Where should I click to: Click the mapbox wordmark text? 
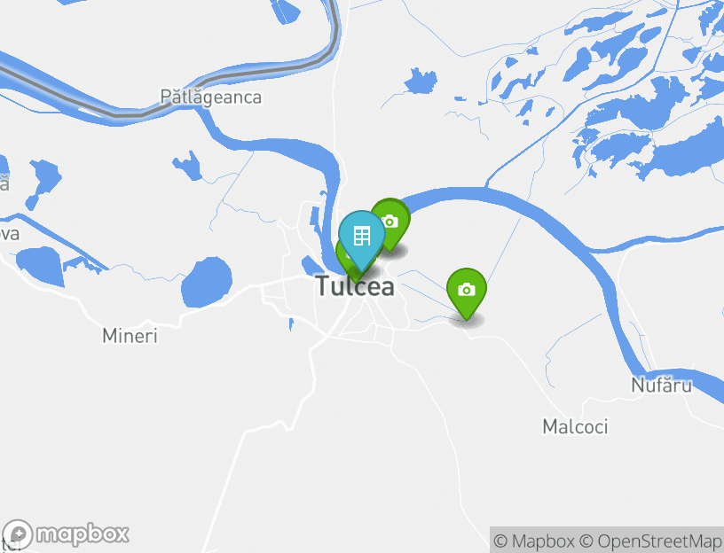pyautogui.click(x=83, y=534)
